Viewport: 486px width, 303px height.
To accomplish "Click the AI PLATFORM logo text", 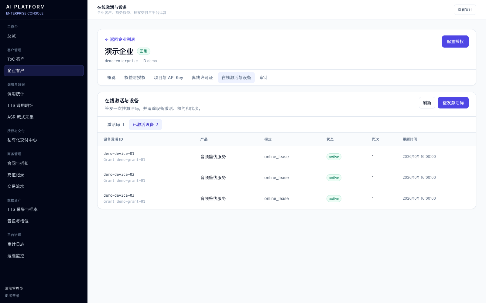I will coord(26,7).
